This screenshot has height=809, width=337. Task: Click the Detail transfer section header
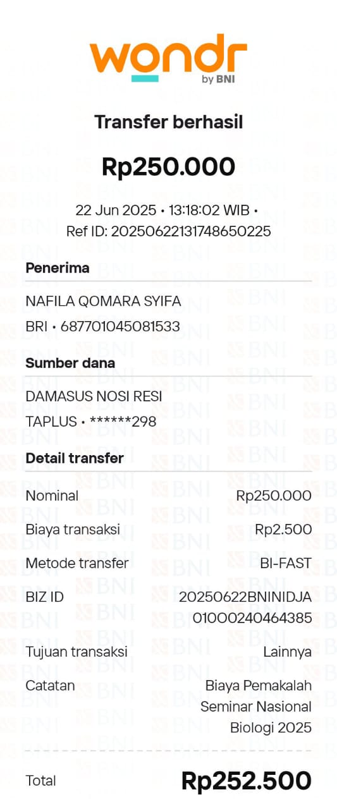pyautogui.click(x=75, y=458)
